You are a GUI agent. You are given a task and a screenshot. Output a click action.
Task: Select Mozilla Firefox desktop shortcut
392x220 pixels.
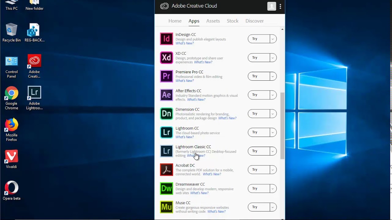(12, 130)
